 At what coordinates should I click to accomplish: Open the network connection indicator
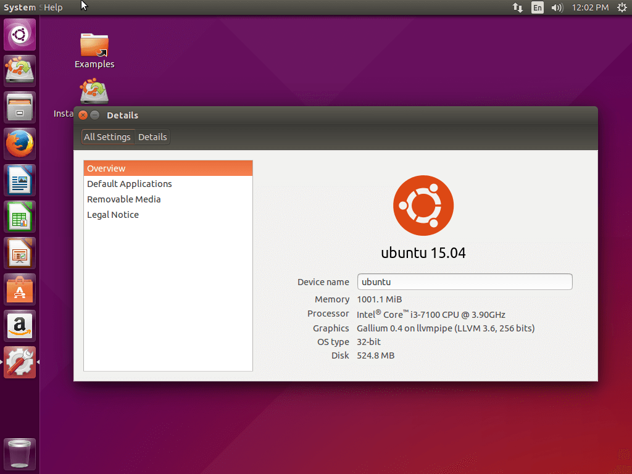[518, 7]
